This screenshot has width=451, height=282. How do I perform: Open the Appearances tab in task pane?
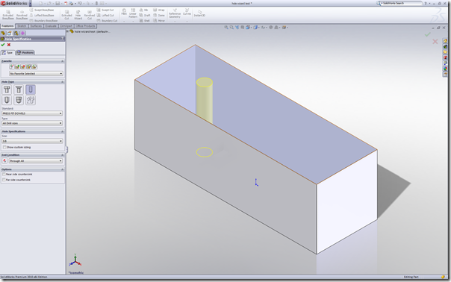445,69
